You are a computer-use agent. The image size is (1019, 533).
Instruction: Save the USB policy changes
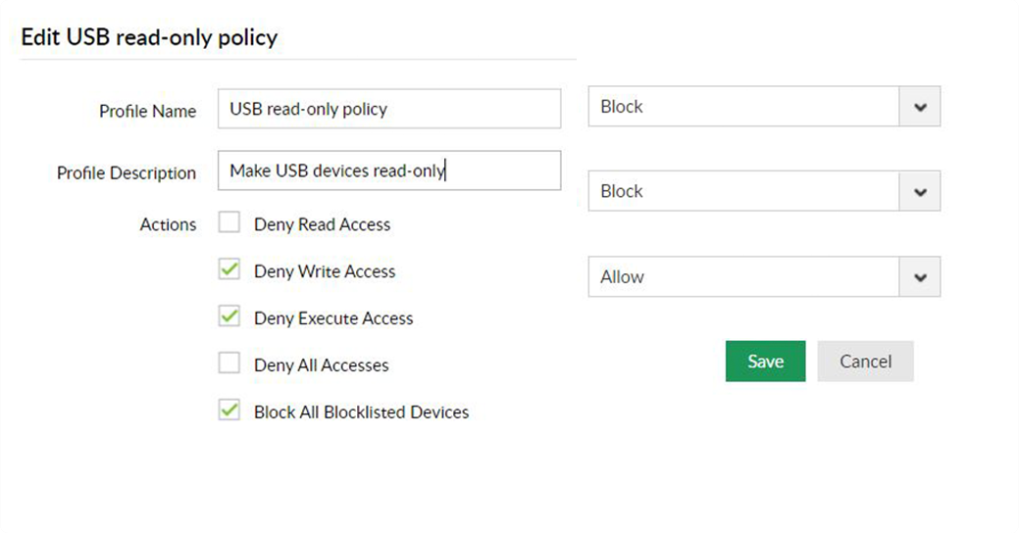click(765, 362)
